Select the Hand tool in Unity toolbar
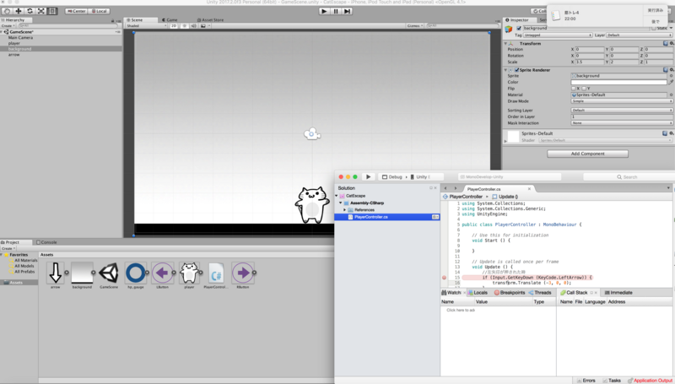 tap(7, 11)
